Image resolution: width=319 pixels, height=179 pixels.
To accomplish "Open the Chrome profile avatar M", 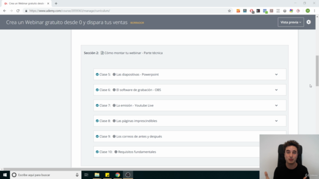I will pos(308,11).
